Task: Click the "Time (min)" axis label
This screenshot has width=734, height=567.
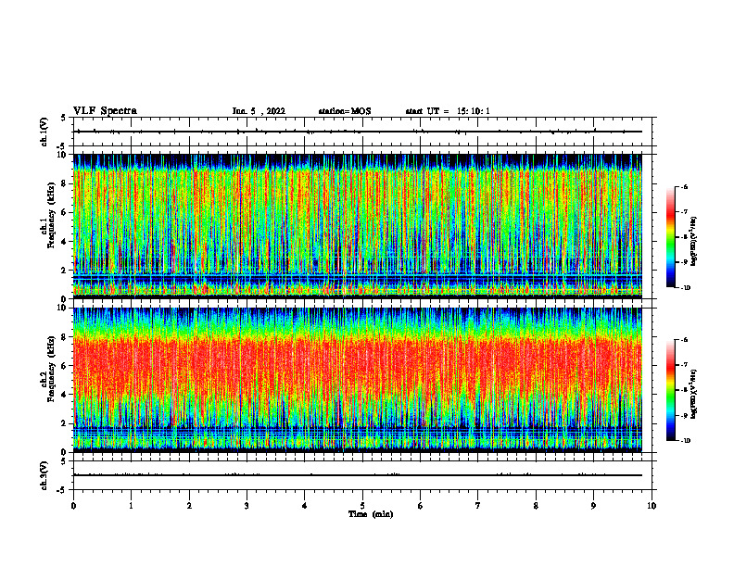Action: tap(371, 514)
